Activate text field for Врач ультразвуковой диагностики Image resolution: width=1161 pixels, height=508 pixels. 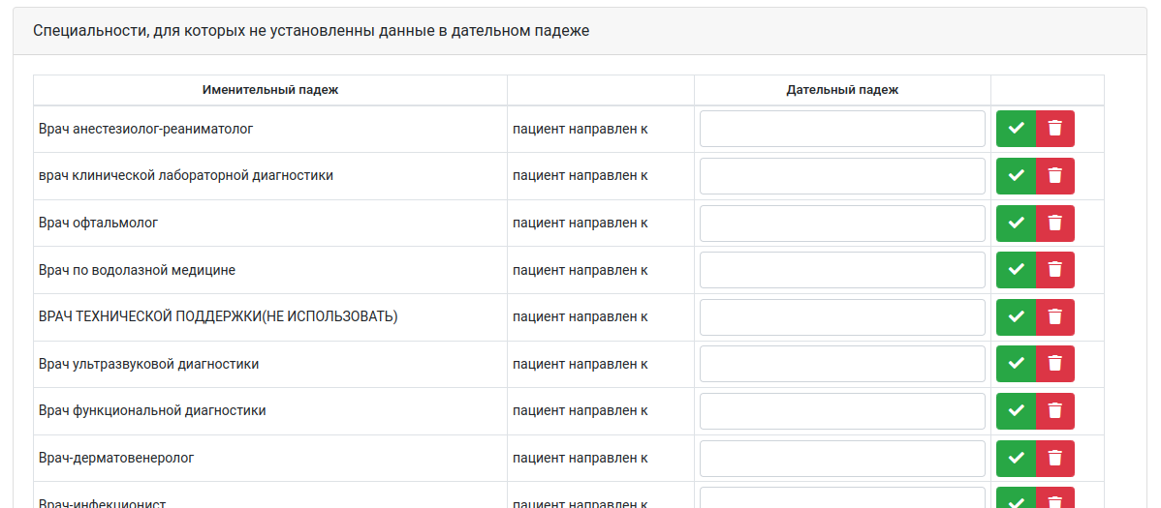click(x=842, y=364)
